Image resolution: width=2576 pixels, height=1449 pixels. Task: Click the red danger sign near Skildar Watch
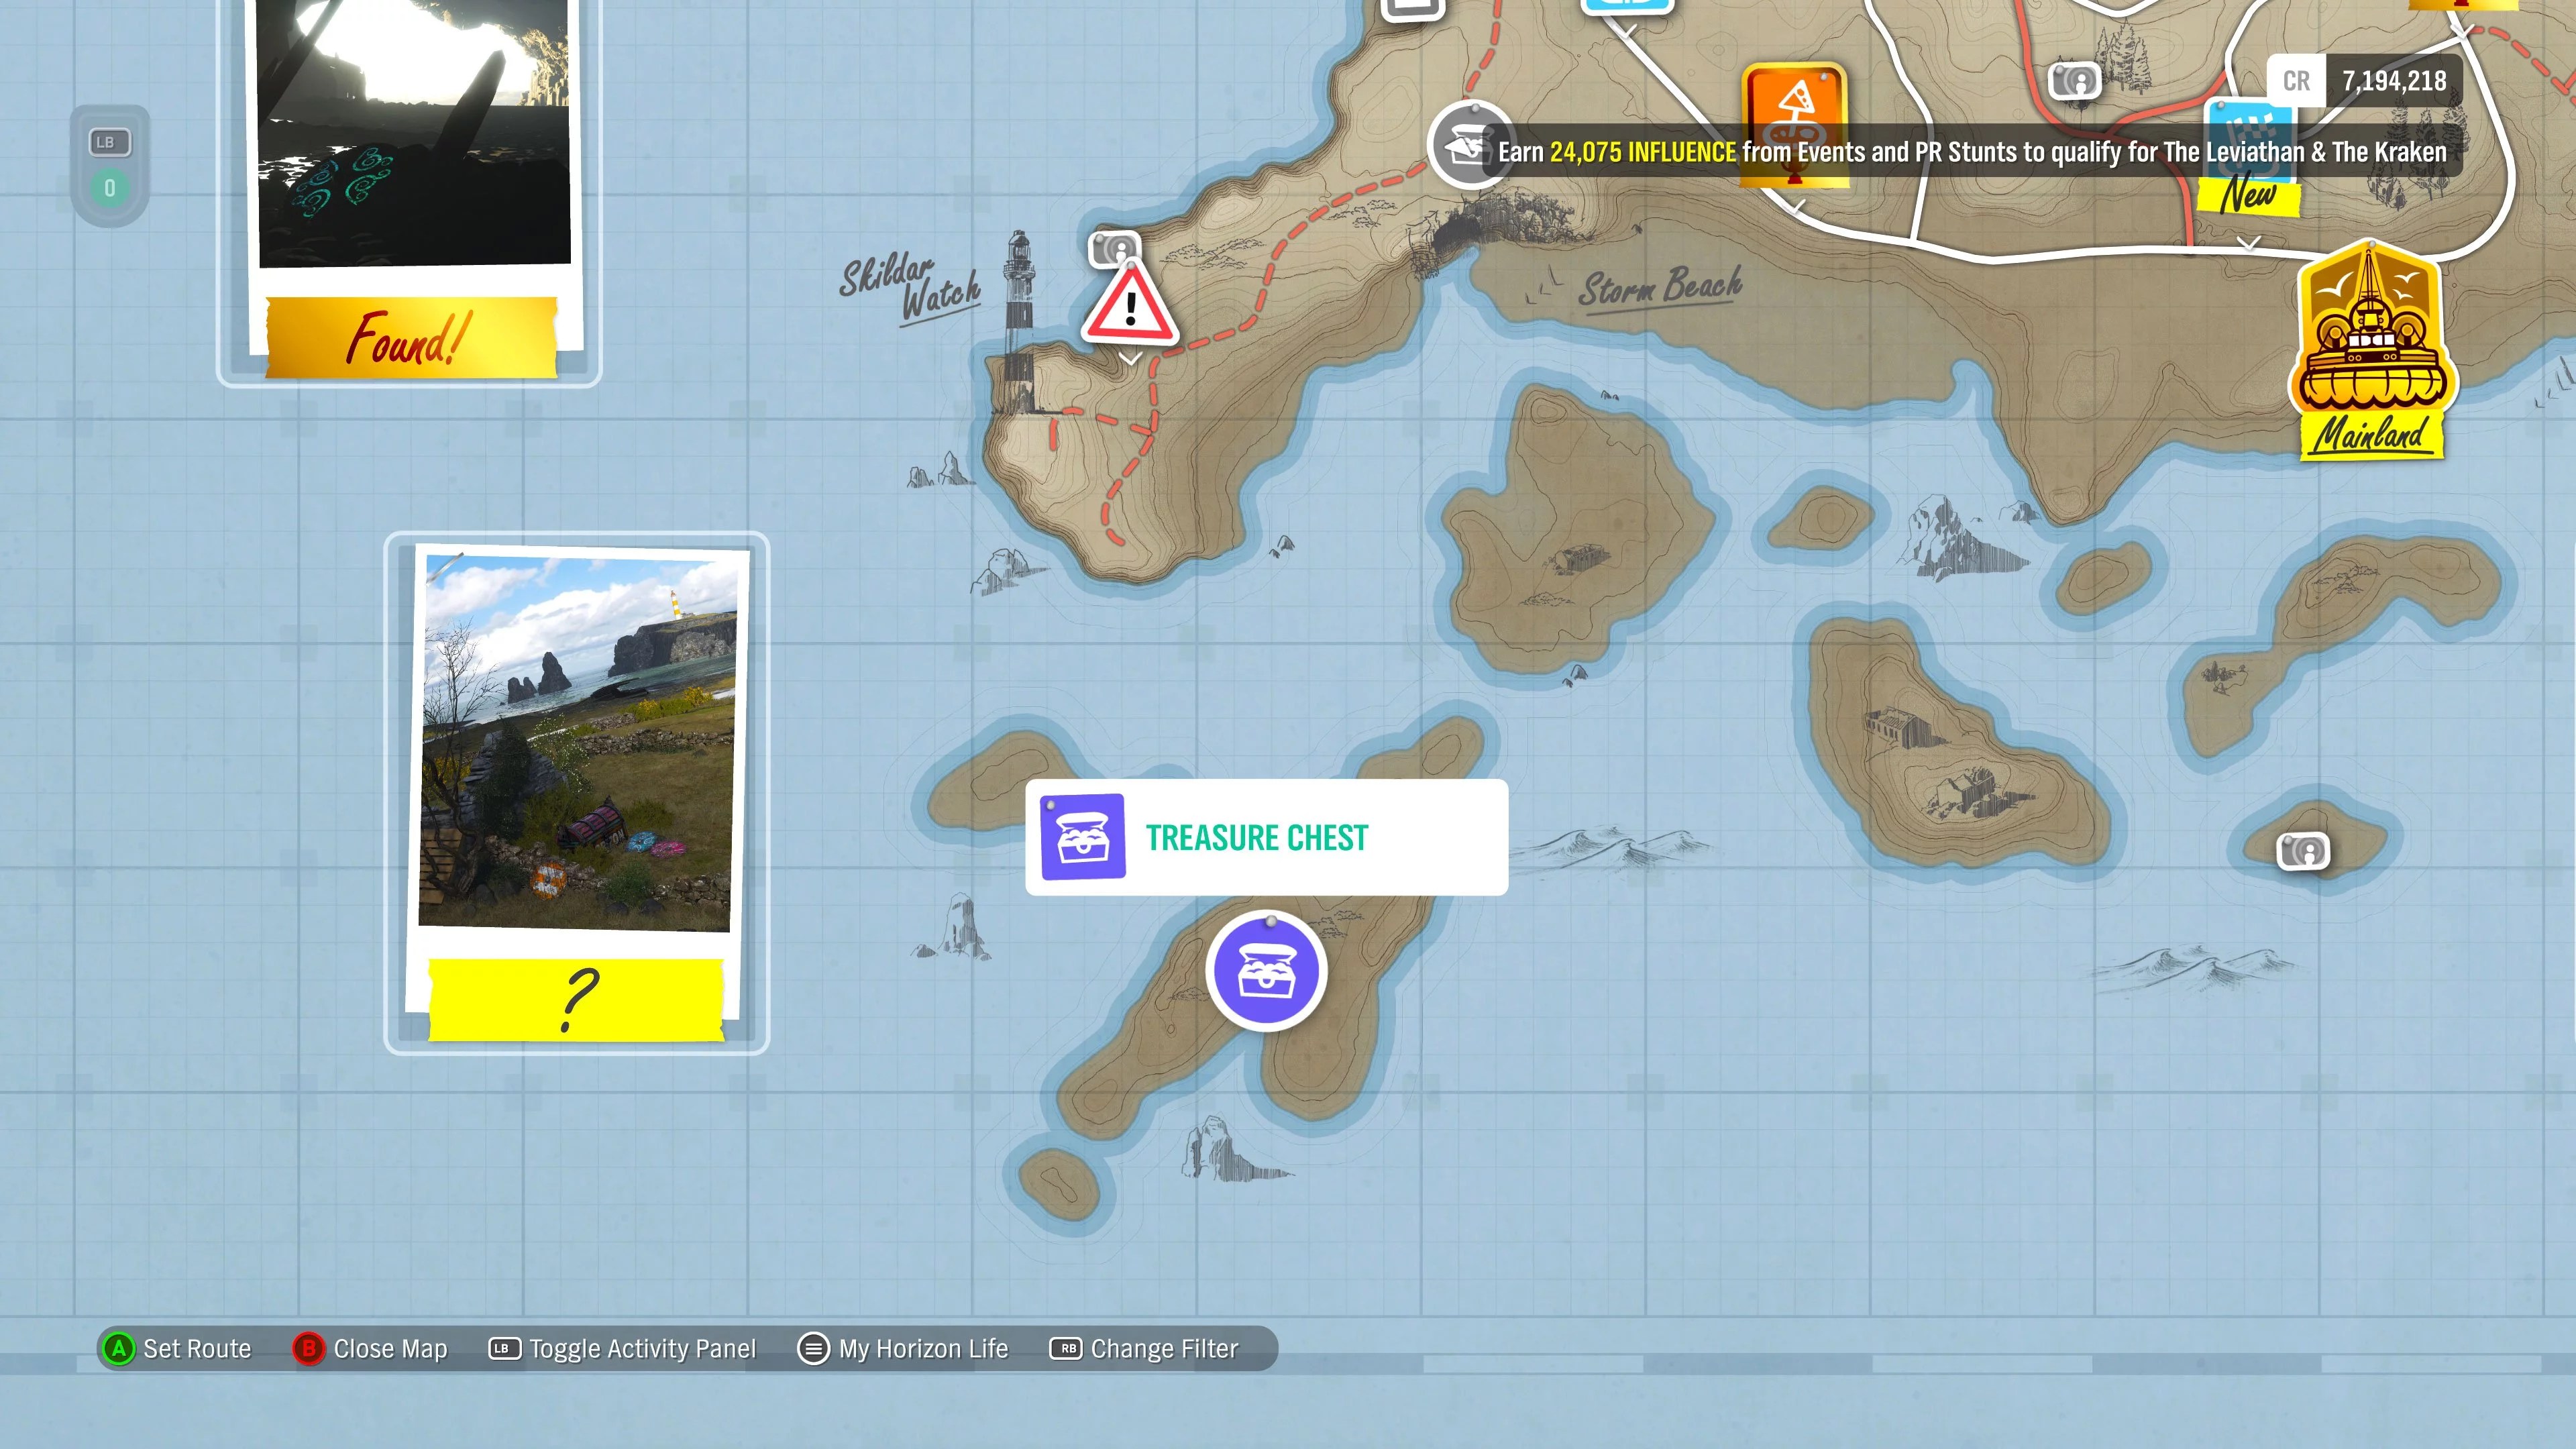click(x=1130, y=312)
